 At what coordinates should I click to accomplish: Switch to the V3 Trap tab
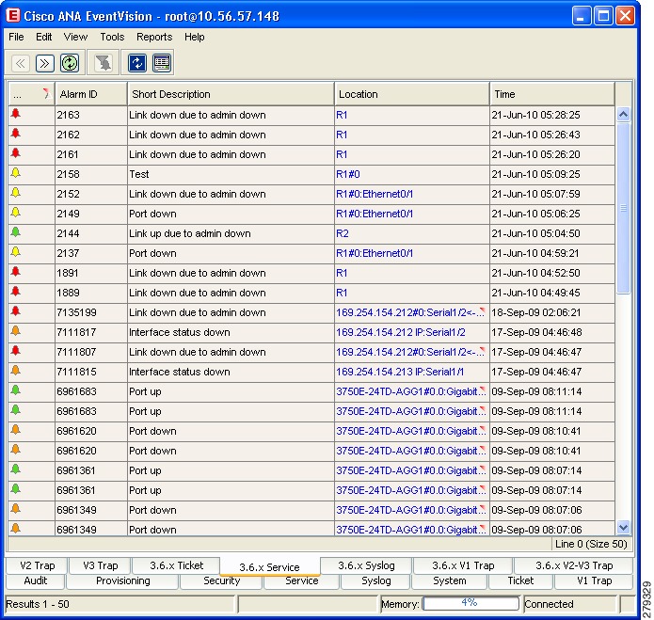(100, 565)
